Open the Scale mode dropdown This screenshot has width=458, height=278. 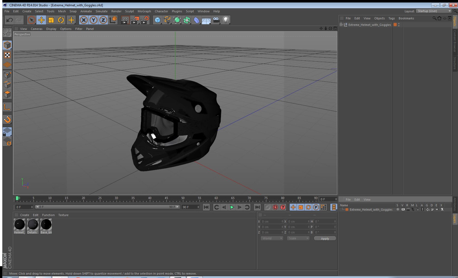(x=298, y=238)
